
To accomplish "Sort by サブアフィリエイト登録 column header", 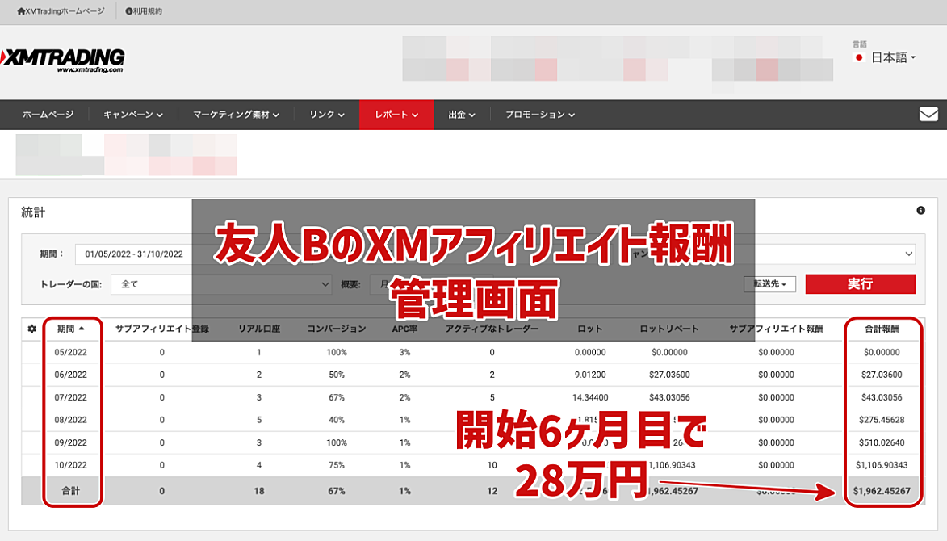I will click(161, 329).
